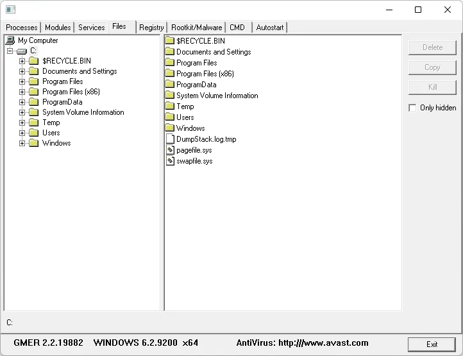
Task: Select Temp folder in the left tree
Action: [x=51, y=123]
